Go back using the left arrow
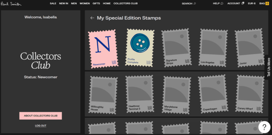The width and height of the screenshot is (272, 135). (x=92, y=18)
